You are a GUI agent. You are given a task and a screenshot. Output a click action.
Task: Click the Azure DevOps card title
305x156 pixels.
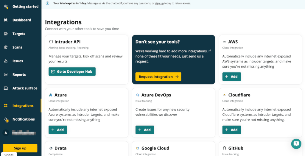click(x=156, y=95)
